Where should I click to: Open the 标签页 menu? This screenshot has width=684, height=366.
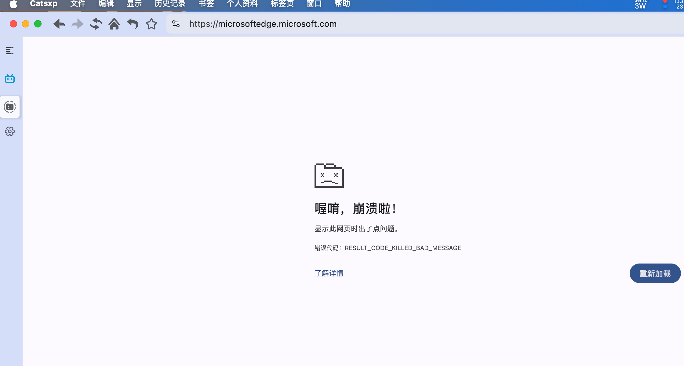282,4
